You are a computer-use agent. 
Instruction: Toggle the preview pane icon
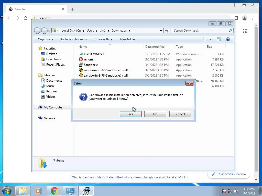(219, 39)
